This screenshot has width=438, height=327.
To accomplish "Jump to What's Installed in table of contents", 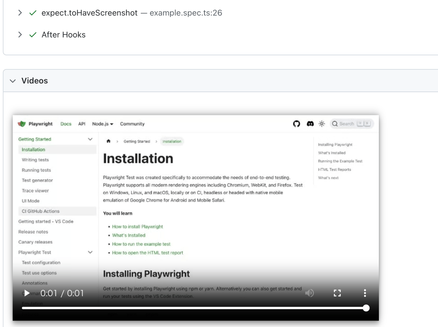I will coord(332,153).
